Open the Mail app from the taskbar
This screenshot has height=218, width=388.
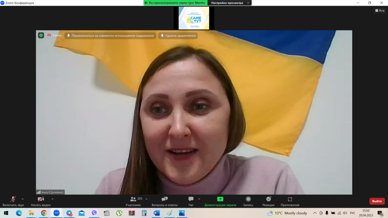click(82, 213)
